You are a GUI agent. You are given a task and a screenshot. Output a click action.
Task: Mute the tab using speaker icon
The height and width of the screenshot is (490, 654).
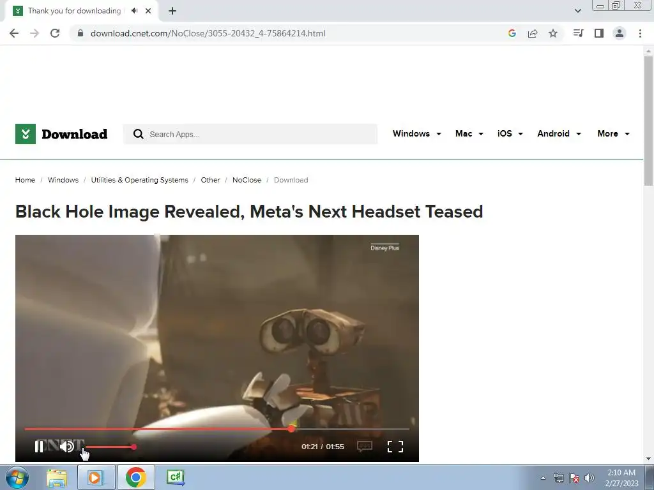click(134, 11)
